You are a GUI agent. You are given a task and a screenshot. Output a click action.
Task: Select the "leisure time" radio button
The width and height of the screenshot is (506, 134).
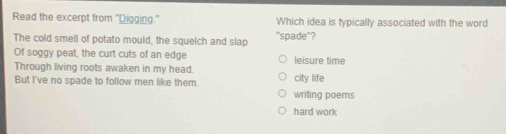tap(283, 59)
